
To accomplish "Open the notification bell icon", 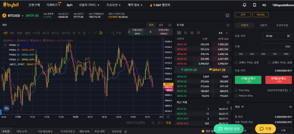I will click(244, 5).
